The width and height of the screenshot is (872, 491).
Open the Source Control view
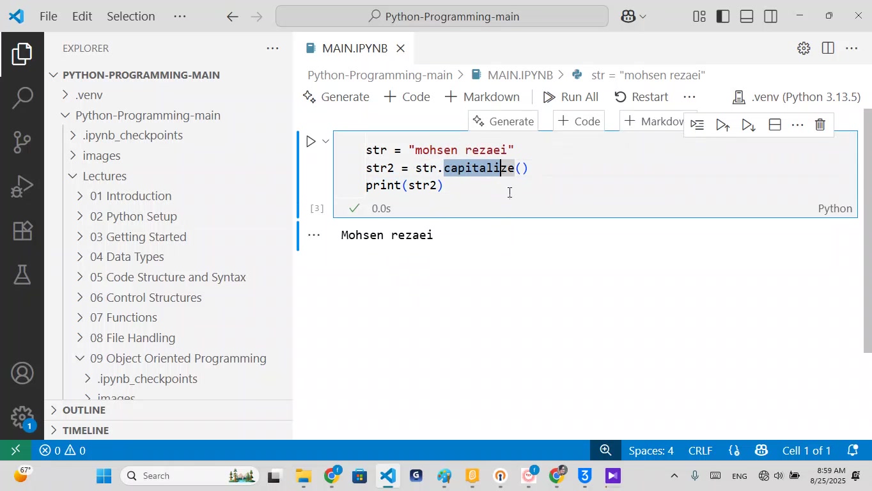pyautogui.click(x=22, y=142)
